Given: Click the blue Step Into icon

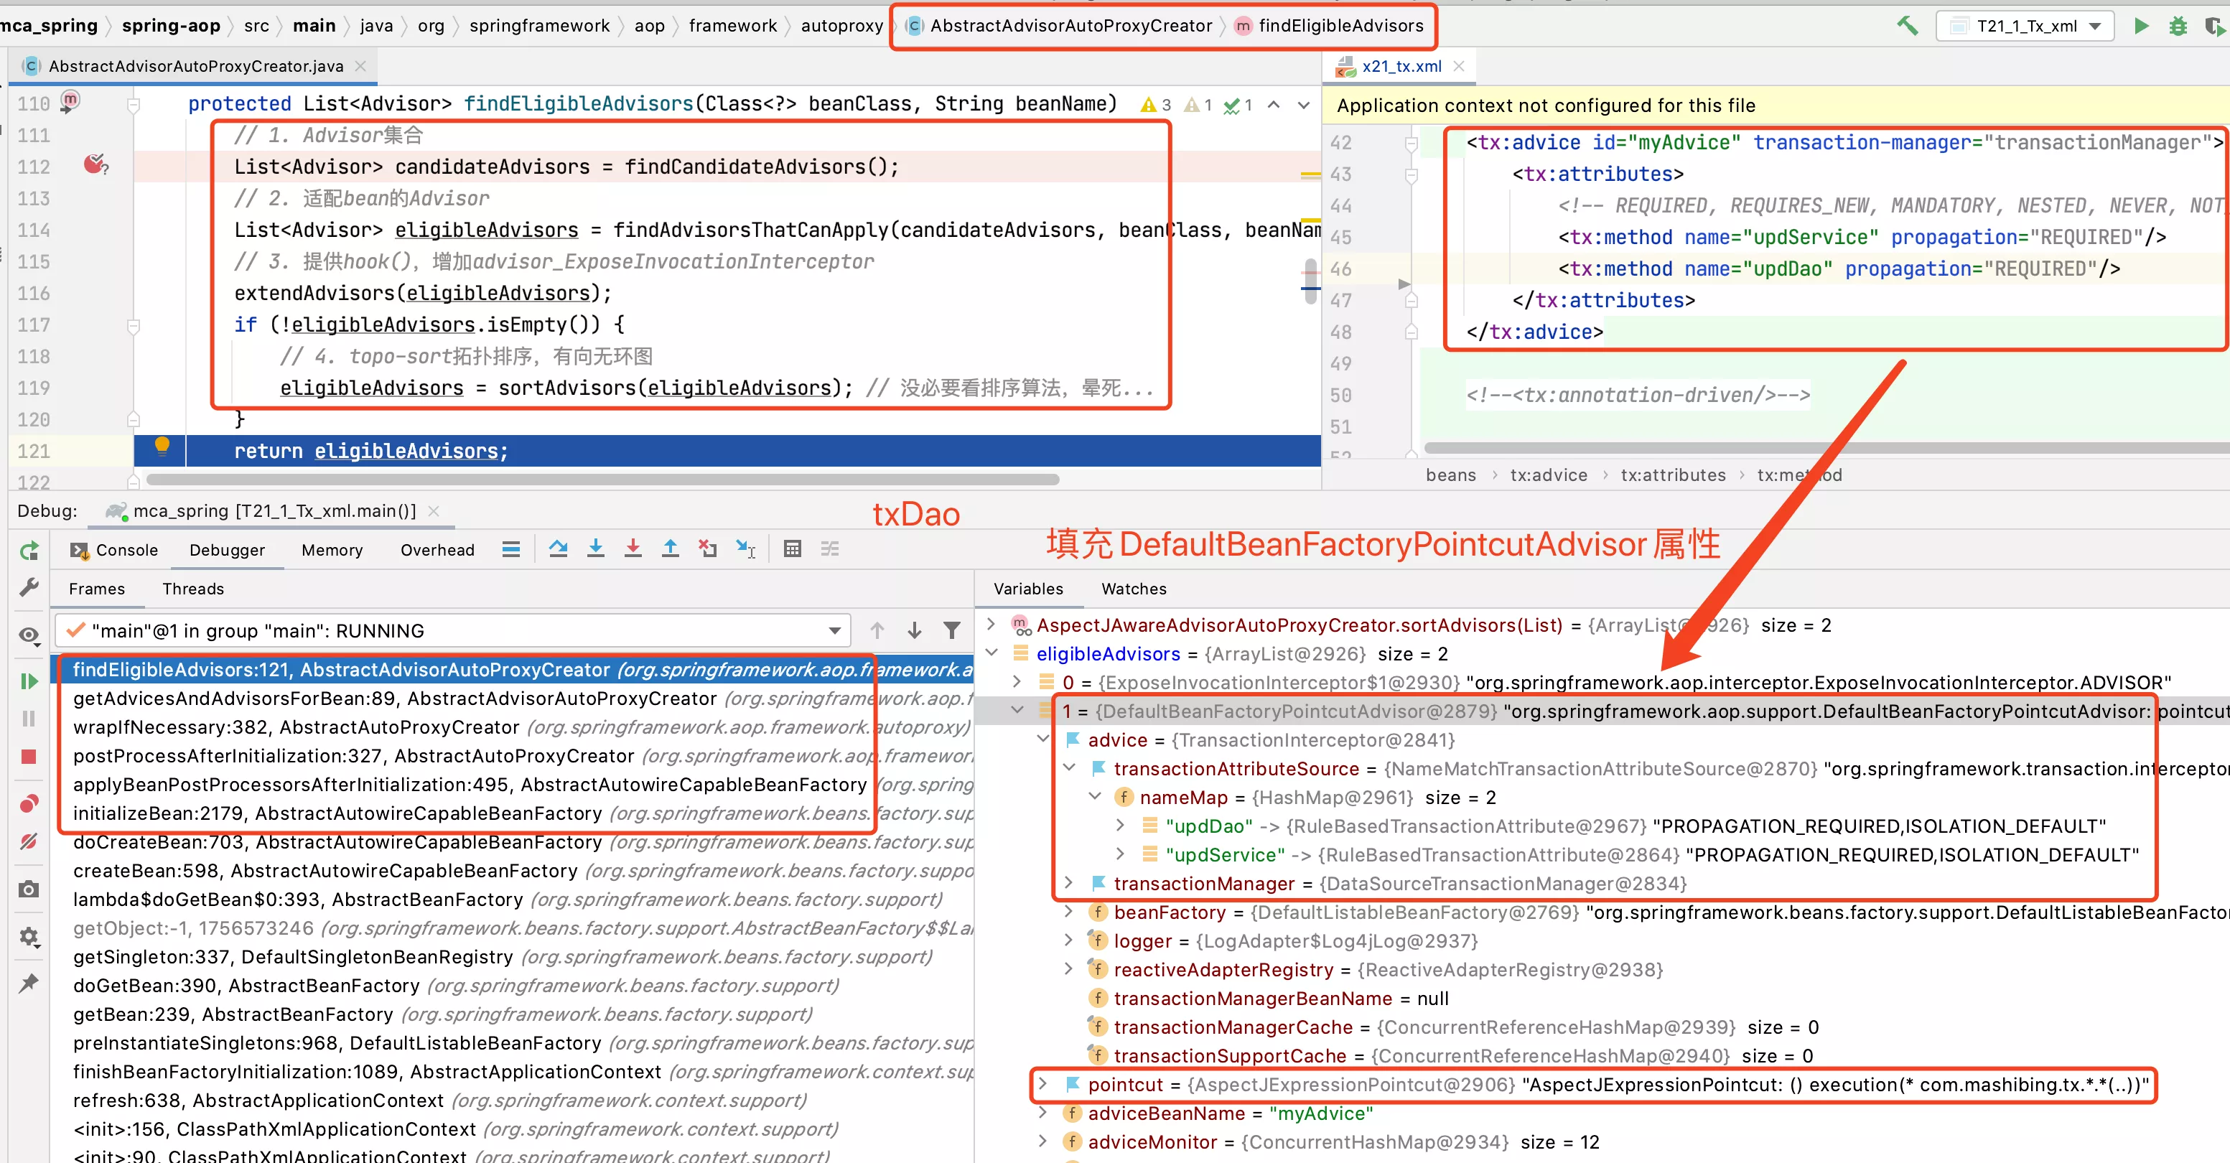Looking at the screenshot, I should 596,548.
